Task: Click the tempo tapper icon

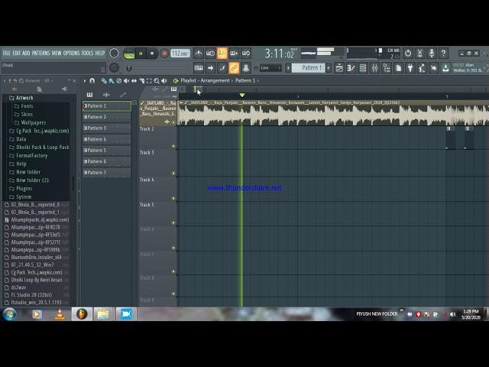Action: click(x=422, y=68)
